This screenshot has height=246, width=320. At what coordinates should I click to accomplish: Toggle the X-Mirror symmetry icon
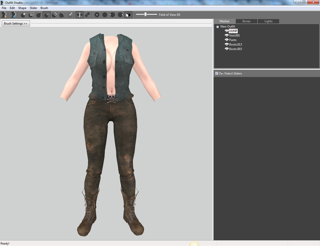[80, 15]
